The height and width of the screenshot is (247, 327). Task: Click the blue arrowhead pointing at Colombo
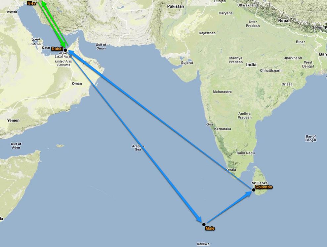pyautogui.click(x=248, y=194)
